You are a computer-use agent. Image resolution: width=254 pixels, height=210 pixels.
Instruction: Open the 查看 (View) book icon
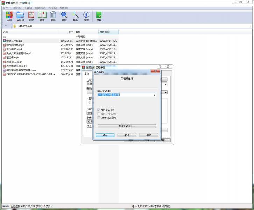click(42, 16)
